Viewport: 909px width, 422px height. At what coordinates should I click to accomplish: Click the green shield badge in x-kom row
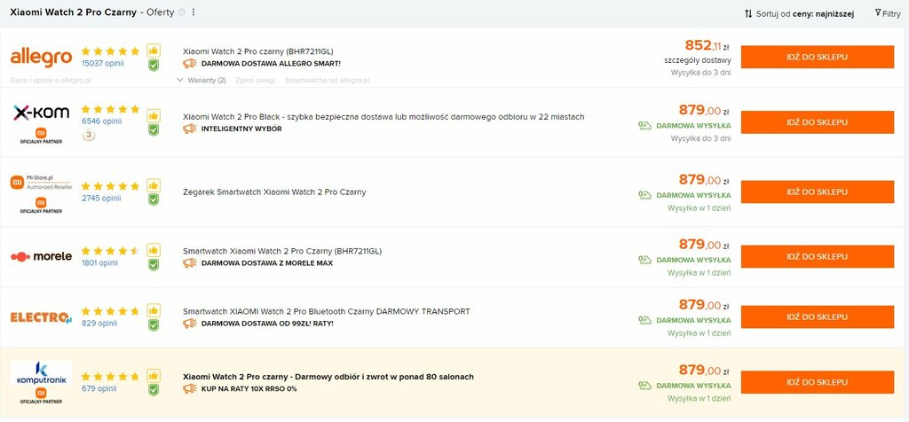[x=154, y=129]
